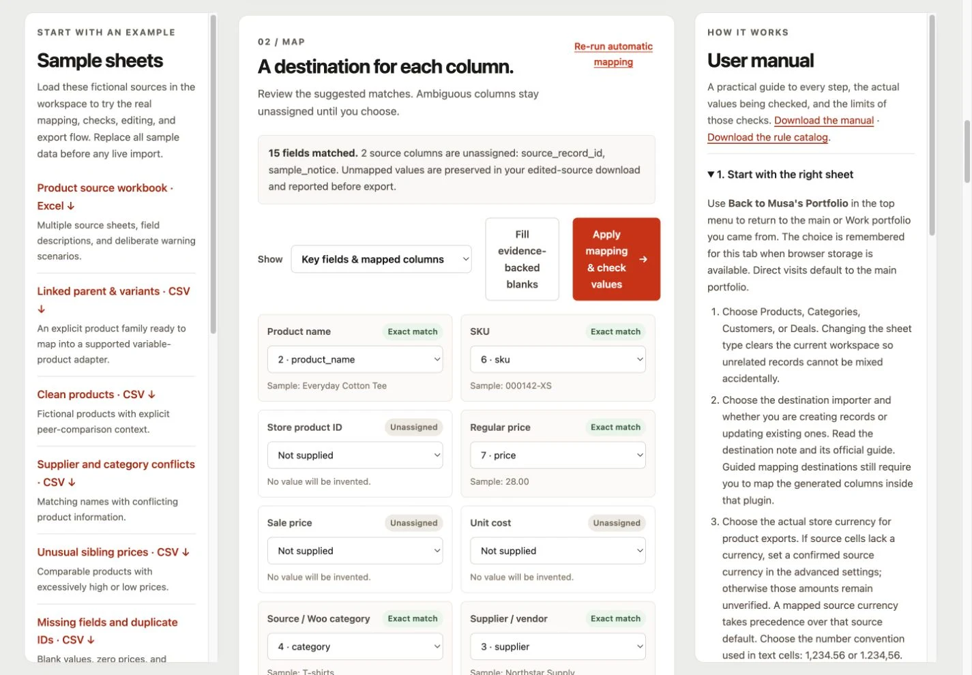Open the Product name column dropdown

[355, 359]
